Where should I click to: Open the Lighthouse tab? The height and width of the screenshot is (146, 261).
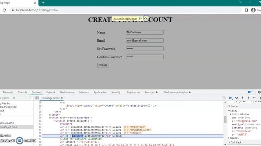(x=133, y=92)
